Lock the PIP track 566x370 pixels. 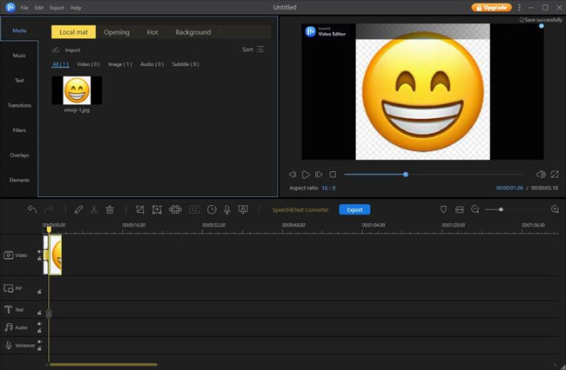click(39, 292)
